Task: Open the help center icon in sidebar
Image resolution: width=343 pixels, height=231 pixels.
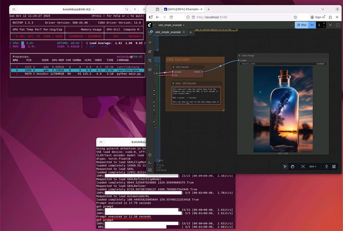Action: coord(150,155)
